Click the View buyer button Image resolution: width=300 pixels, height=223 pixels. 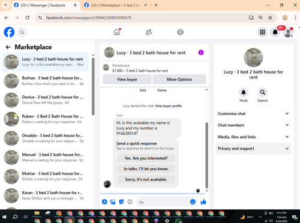(x=127, y=79)
